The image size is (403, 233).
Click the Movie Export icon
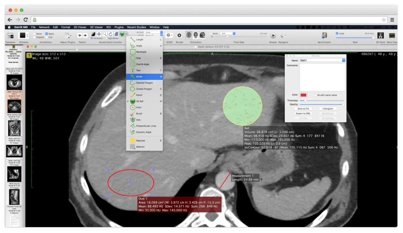[x=325, y=35]
